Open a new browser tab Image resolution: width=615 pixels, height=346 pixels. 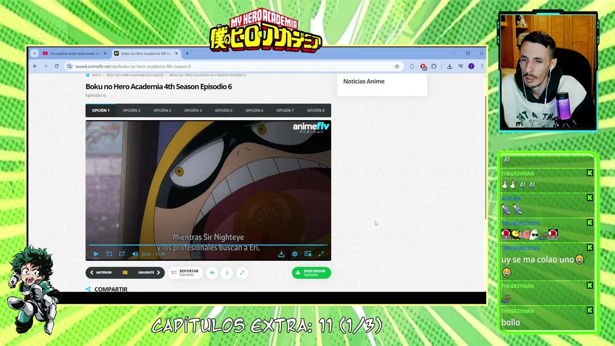(x=187, y=53)
